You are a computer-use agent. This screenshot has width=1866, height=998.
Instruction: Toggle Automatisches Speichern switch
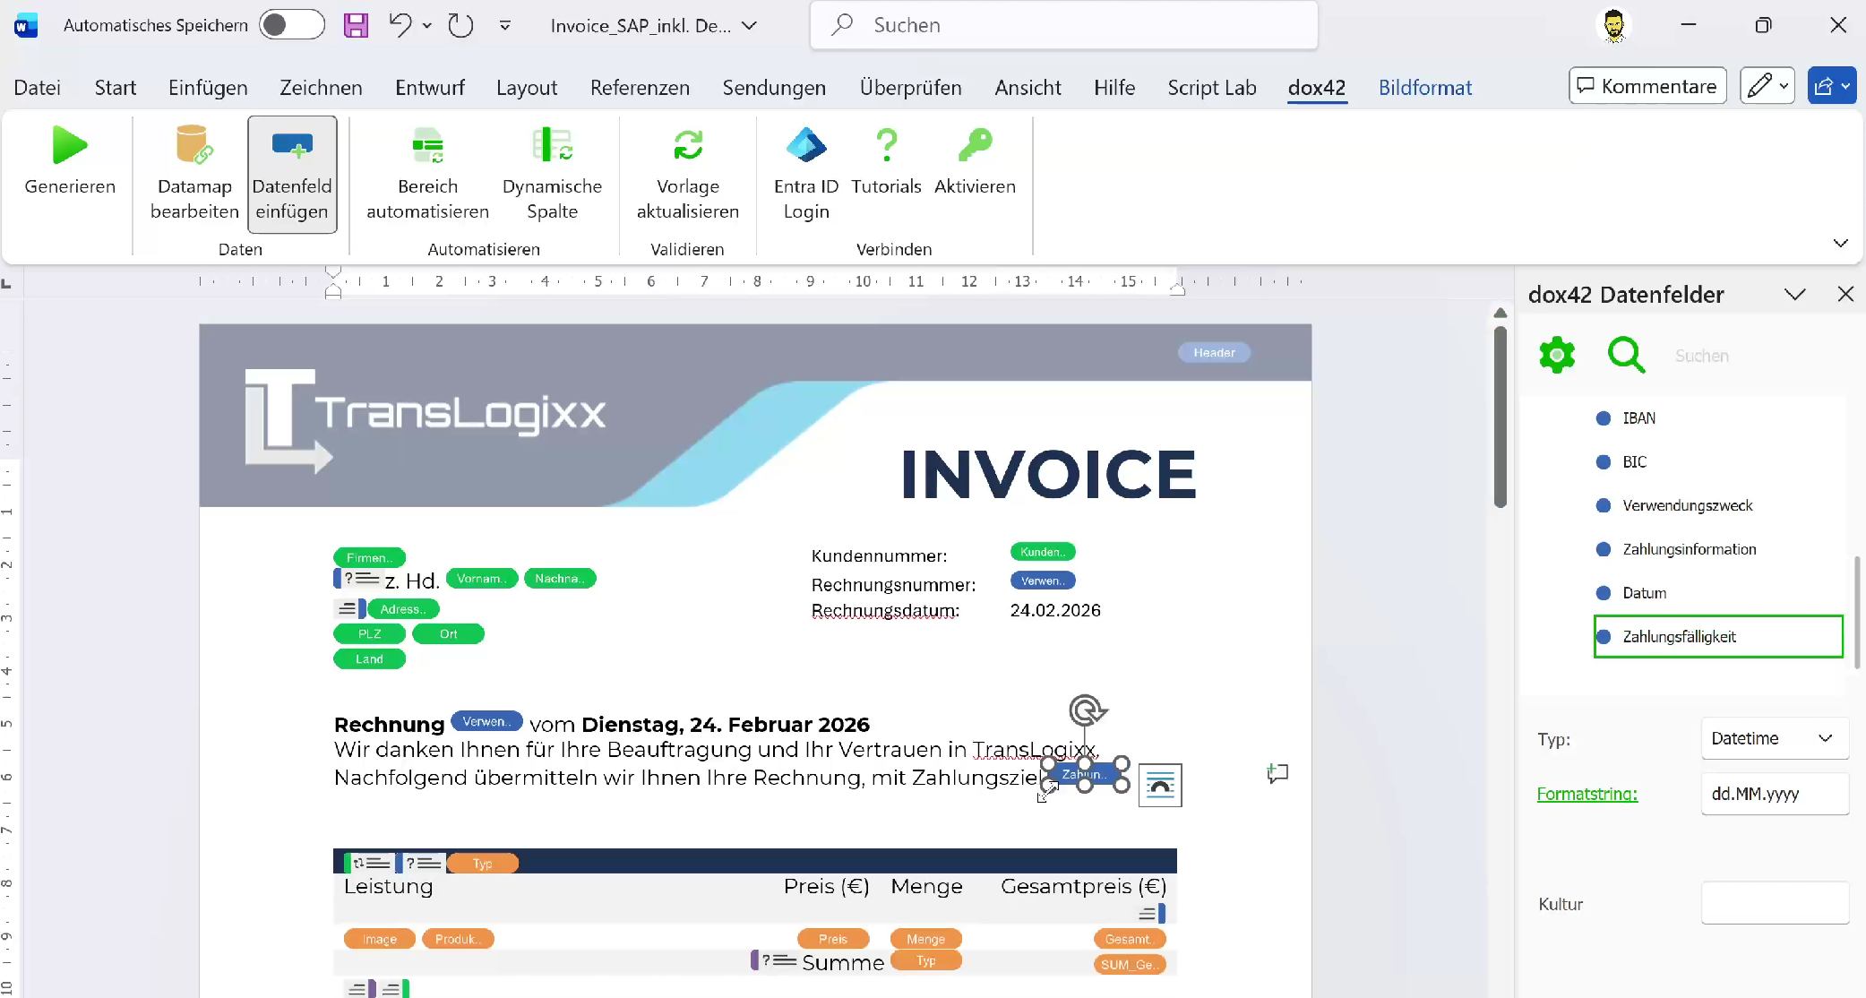[292, 25]
